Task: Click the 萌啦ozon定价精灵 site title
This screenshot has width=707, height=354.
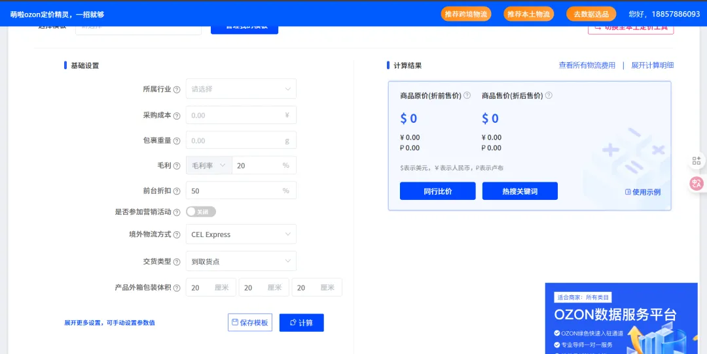Action: coord(57,14)
